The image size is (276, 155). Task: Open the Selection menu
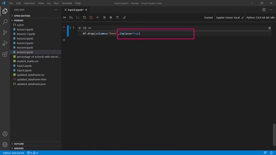pos(29,3)
